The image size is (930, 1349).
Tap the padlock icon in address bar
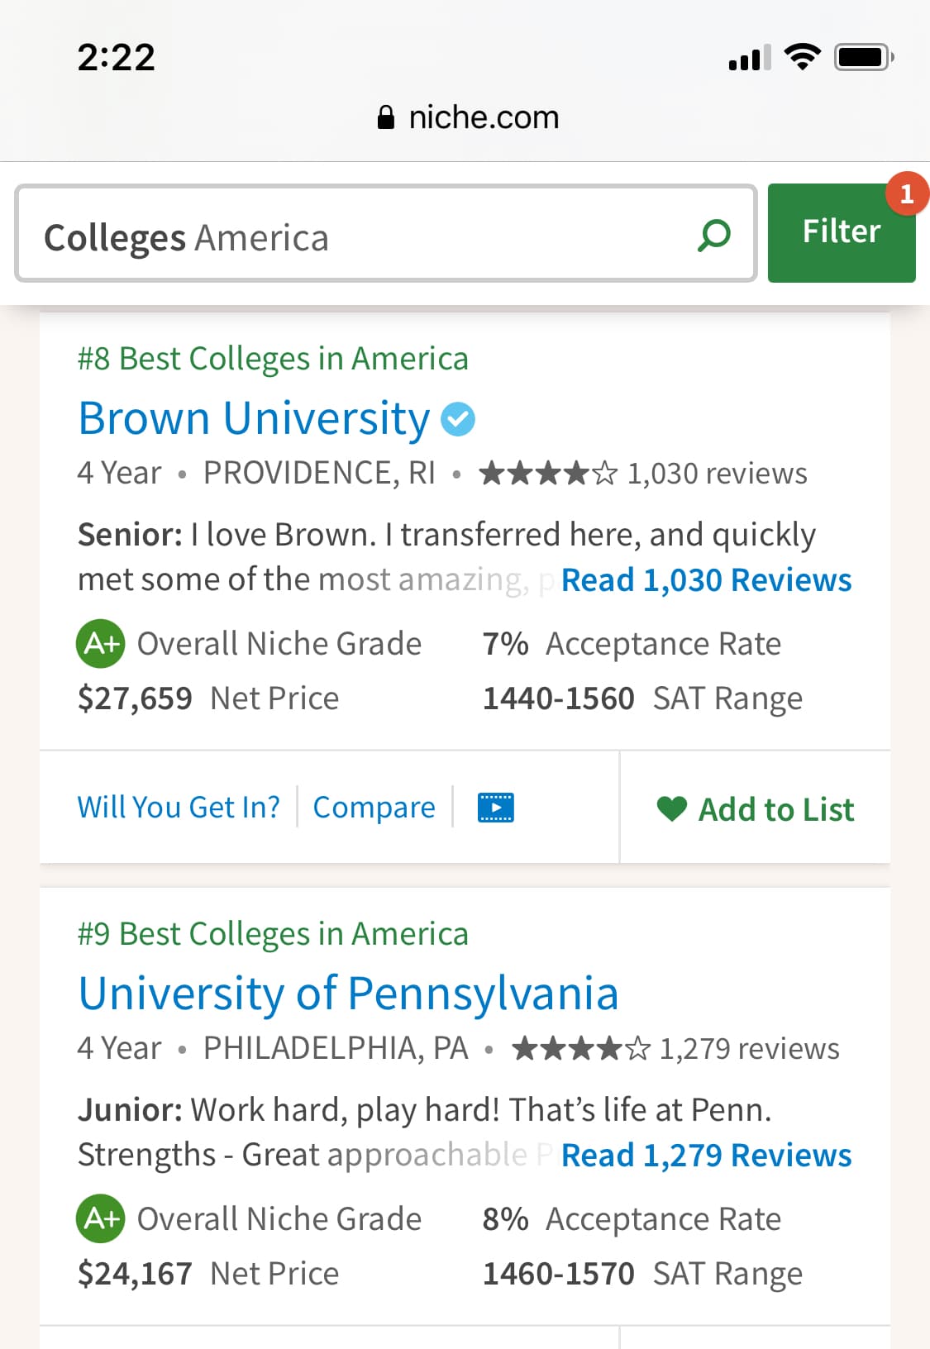click(x=385, y=117)
